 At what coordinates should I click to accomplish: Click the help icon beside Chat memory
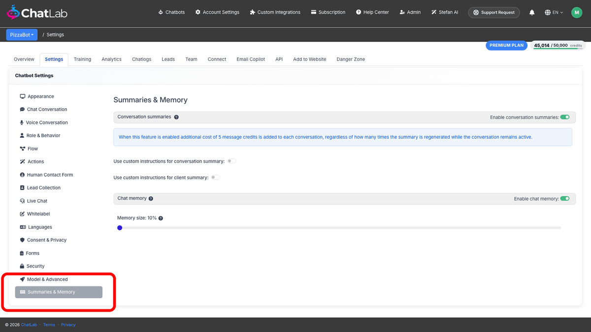point(151,199)
